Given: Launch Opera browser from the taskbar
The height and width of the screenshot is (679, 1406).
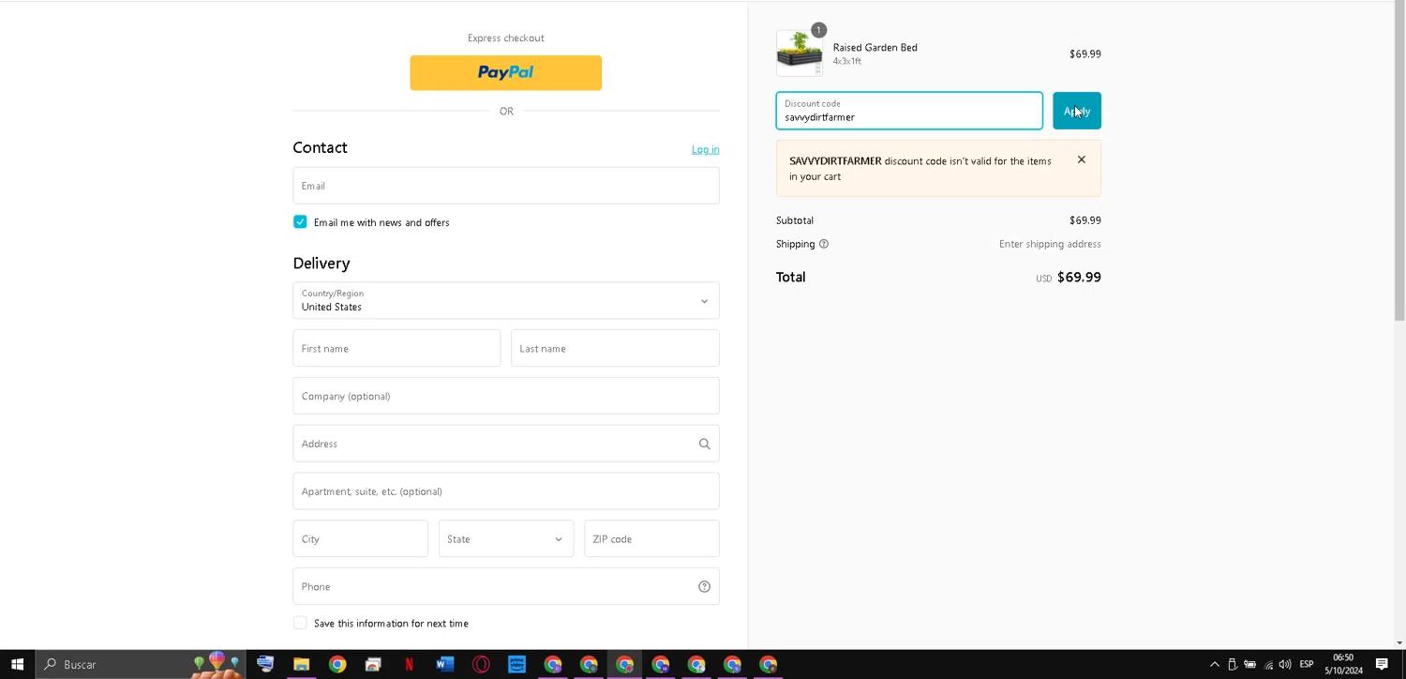Looking at the screenshot, I should click(481, 665).
